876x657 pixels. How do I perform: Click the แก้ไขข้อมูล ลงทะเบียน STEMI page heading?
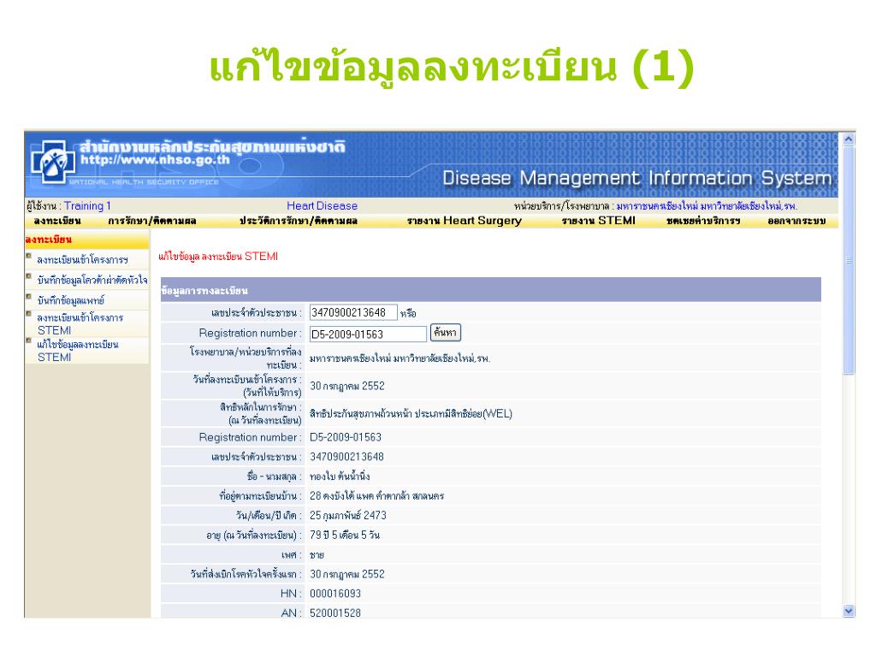[218, 257]
